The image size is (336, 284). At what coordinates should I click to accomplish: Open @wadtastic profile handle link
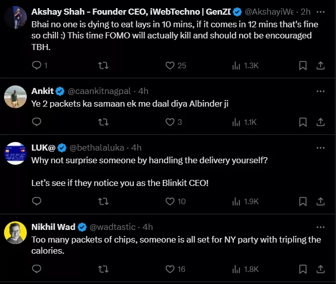(x=114, y=227)
